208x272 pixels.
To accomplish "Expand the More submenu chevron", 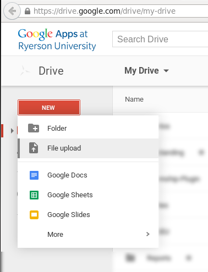I will [148, 234].
